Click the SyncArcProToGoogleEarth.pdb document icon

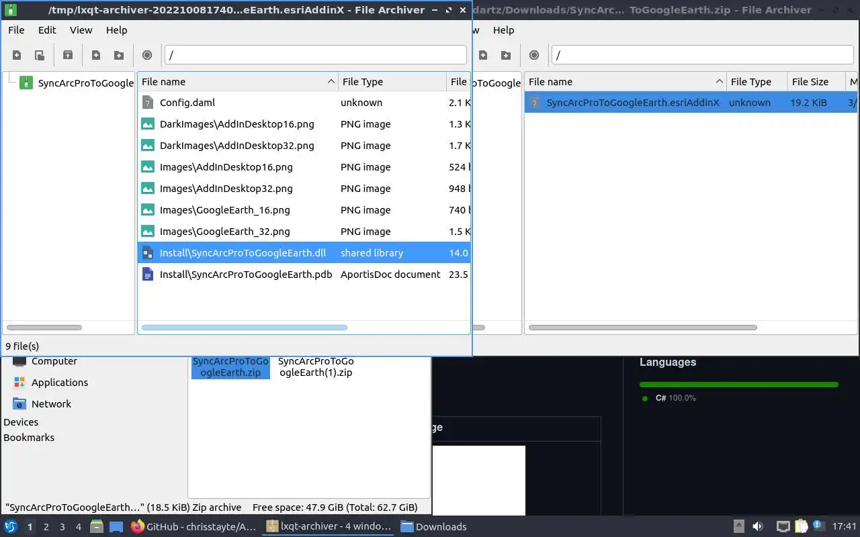148,275
